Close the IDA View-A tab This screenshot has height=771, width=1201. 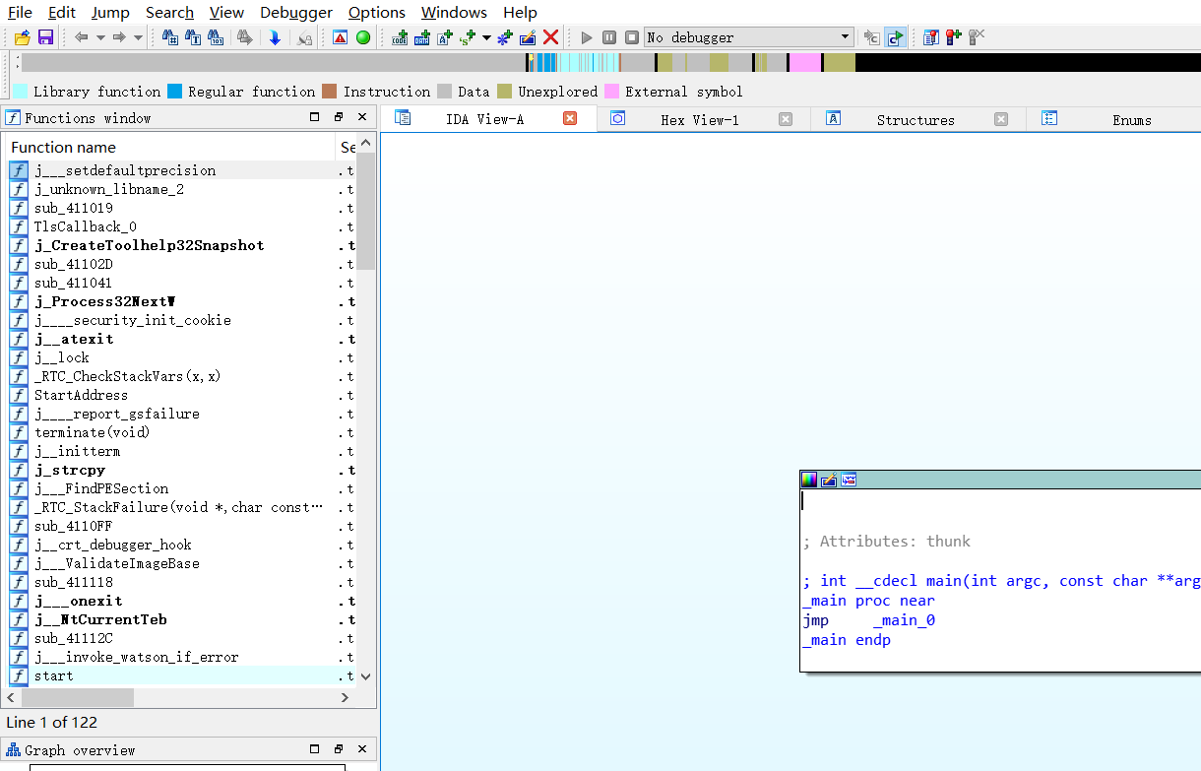[570, 118]
